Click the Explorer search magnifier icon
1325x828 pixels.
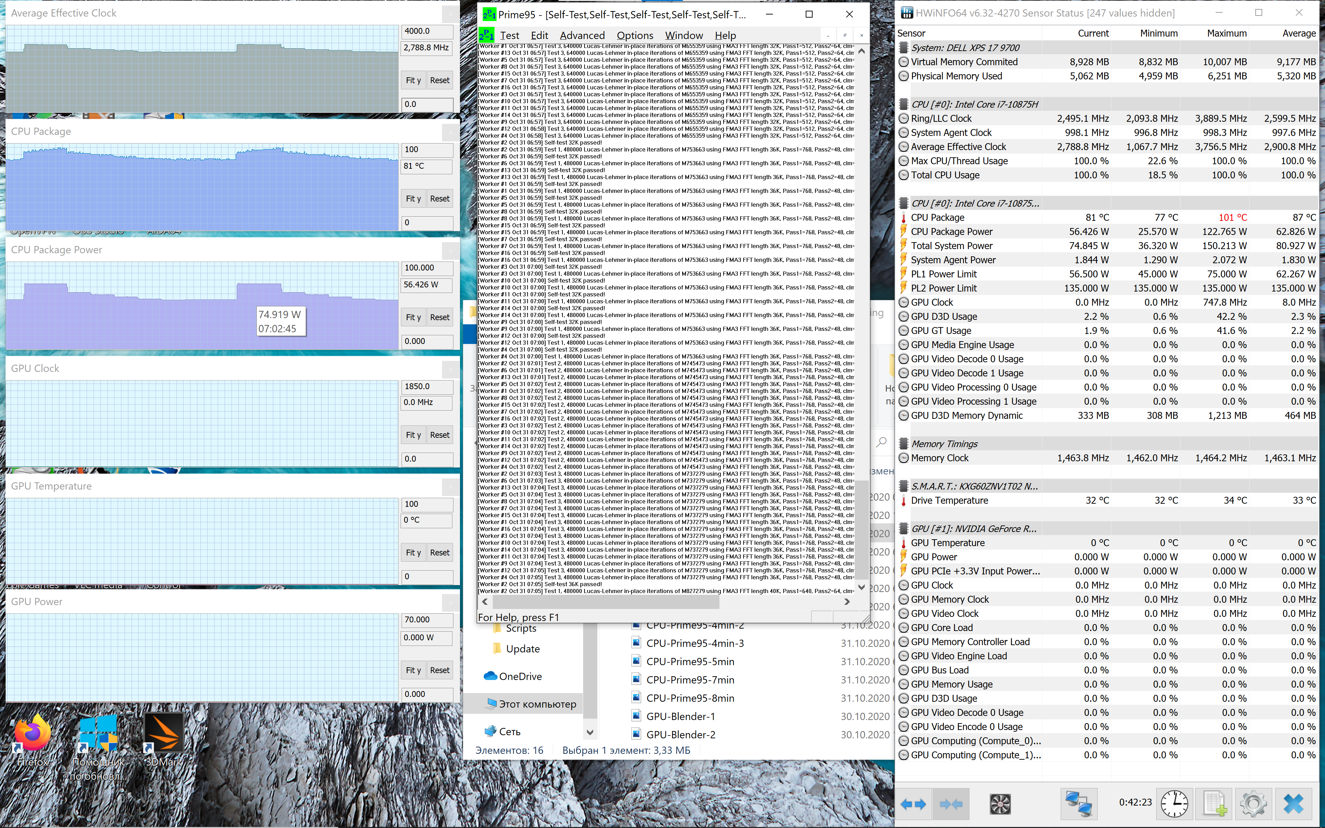coord(882,443)
